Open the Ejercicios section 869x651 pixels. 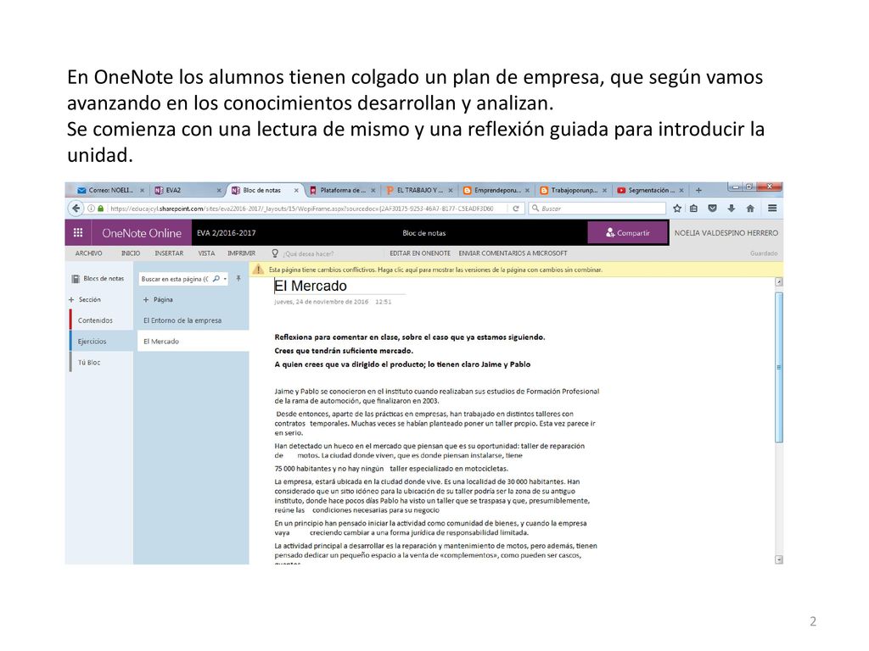pos(101,342)
